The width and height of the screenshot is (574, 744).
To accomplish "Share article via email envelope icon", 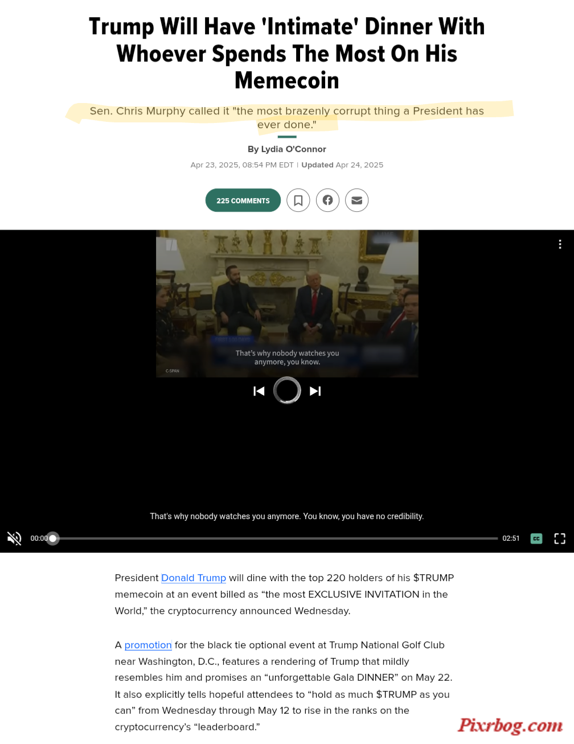I will click(x=357, y=200).
